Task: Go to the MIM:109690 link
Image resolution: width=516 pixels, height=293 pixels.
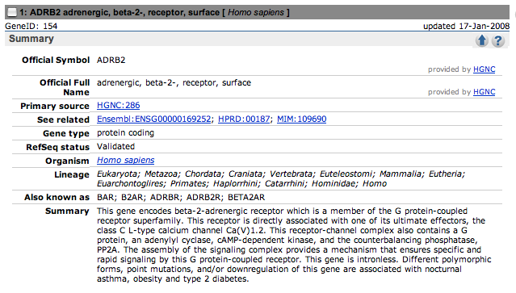Action: [301, 119]
